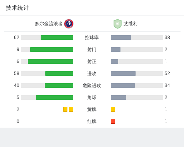This screenshot has width=184, height=147.
Task: Click the 黄牌 stat label
Action: 92,109
